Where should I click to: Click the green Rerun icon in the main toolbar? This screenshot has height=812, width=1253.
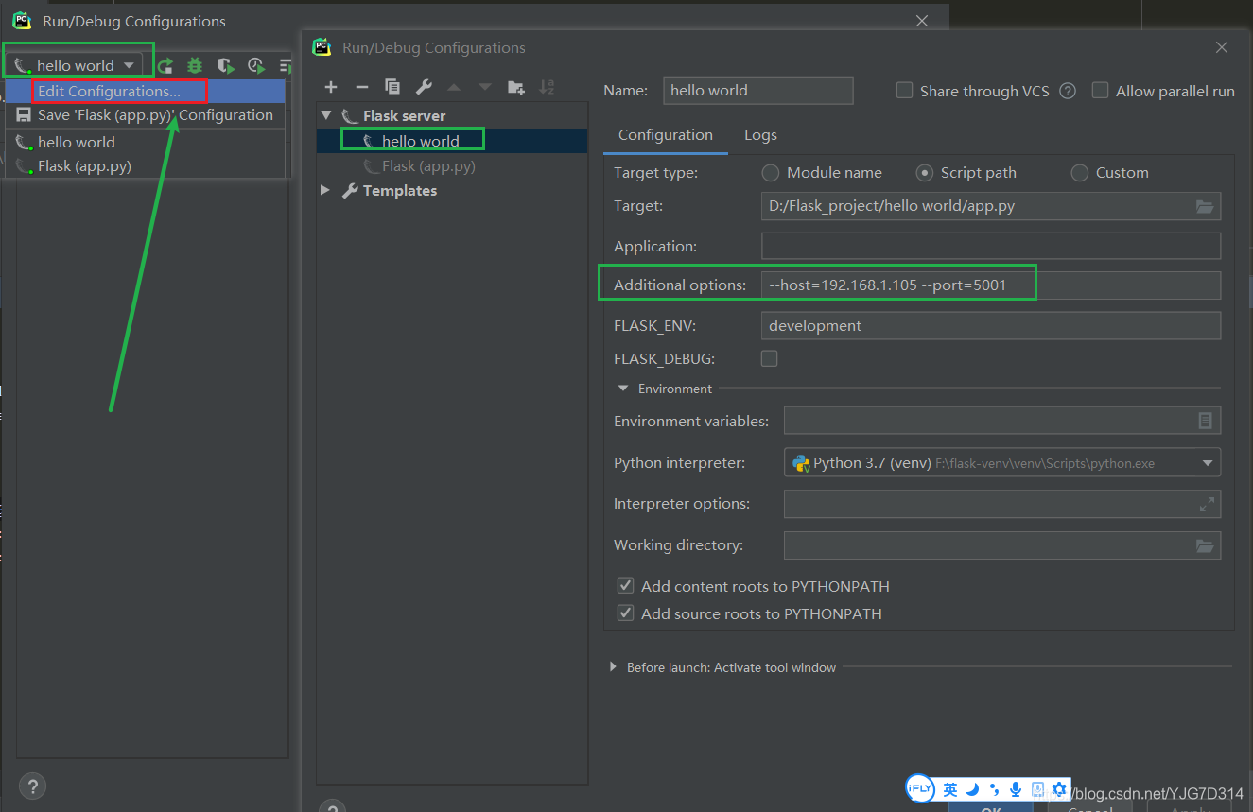coord(165,65)
